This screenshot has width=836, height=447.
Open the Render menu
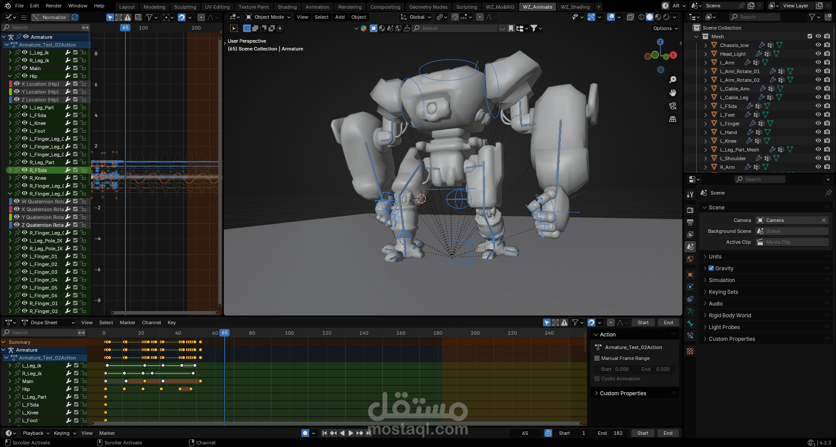(x=54, y=6)
